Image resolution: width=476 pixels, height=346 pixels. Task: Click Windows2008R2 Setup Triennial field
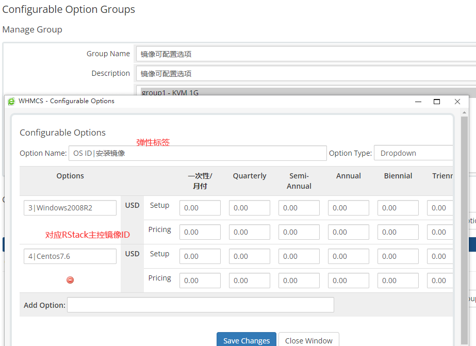pos(440,208)
